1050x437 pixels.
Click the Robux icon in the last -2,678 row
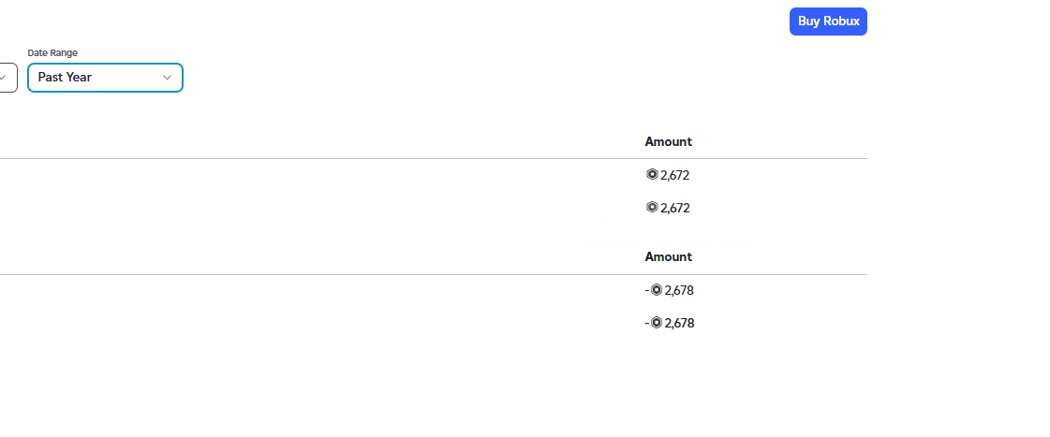pos(657,323)
